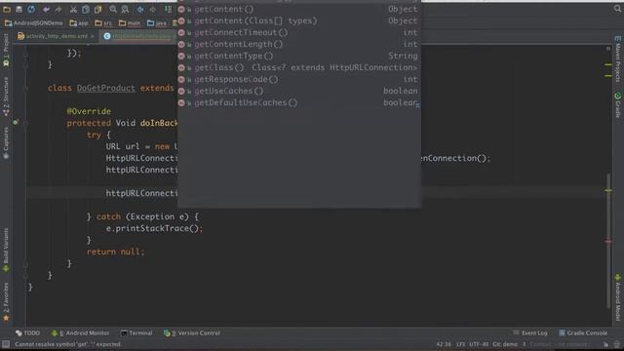
Task: Collapse the doInBackground method fold marker
Action: [x=25, y=123]
